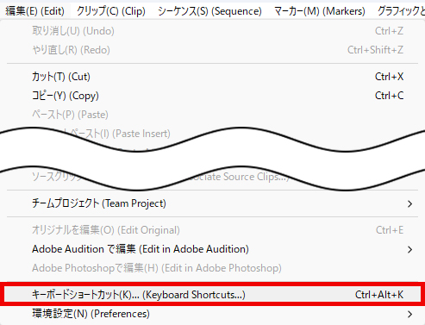Open Edit in Adobe Audition submenu

click(213, 249)
